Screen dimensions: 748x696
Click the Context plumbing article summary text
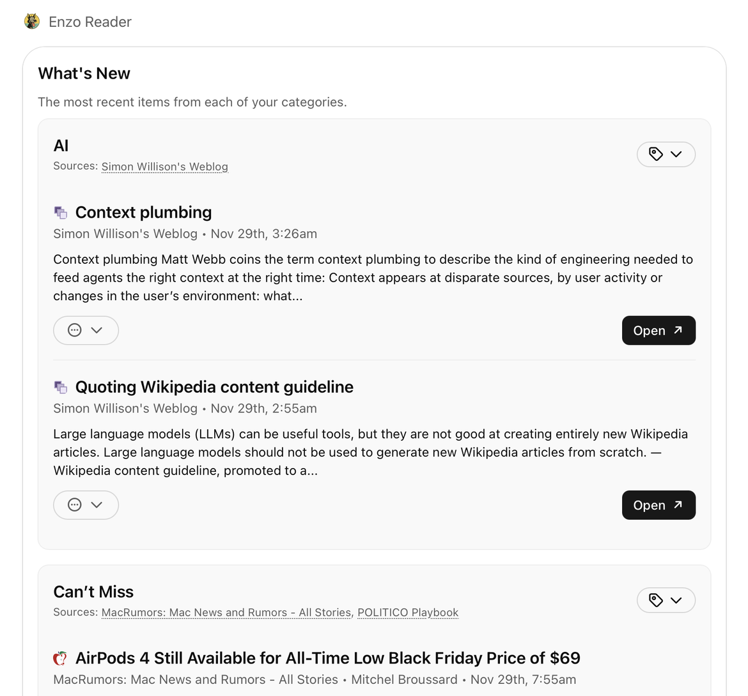tap(373, 278)
